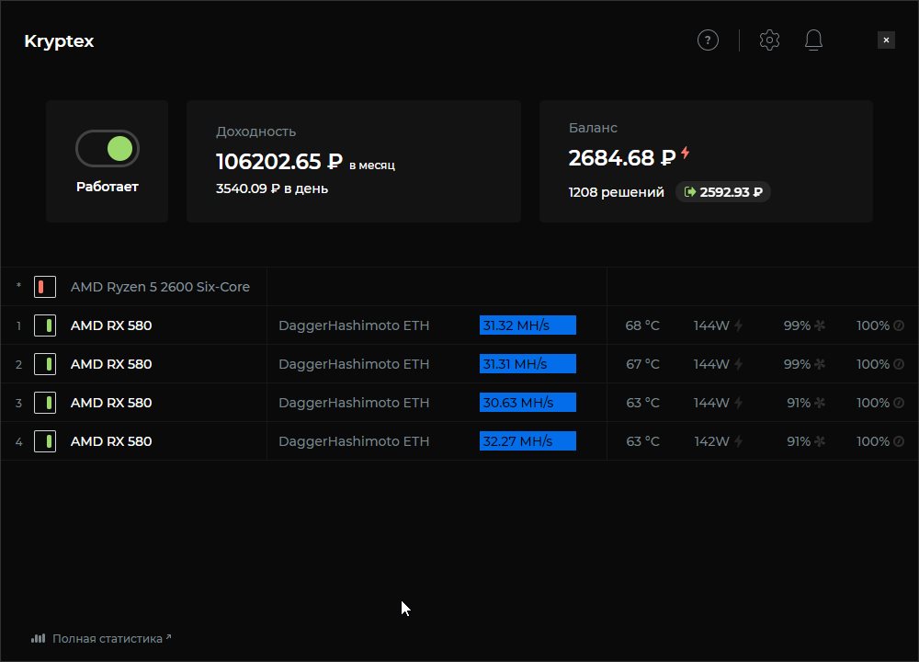
Task: Click the power bolt icon in GPU 2 row
Action: [x=738, y=364]
